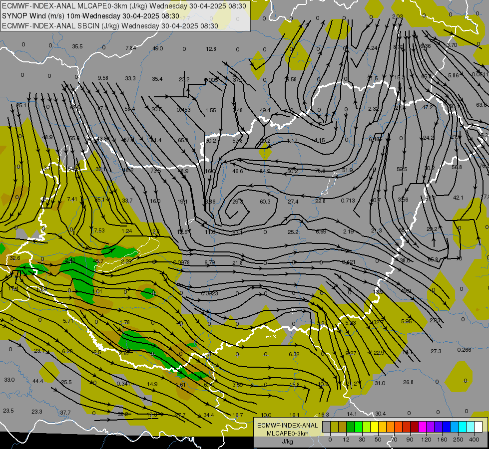The image size is (489, 449).
Task: Click the MLCAPE0-3km title line in header
Action: (x=124, y=6)
